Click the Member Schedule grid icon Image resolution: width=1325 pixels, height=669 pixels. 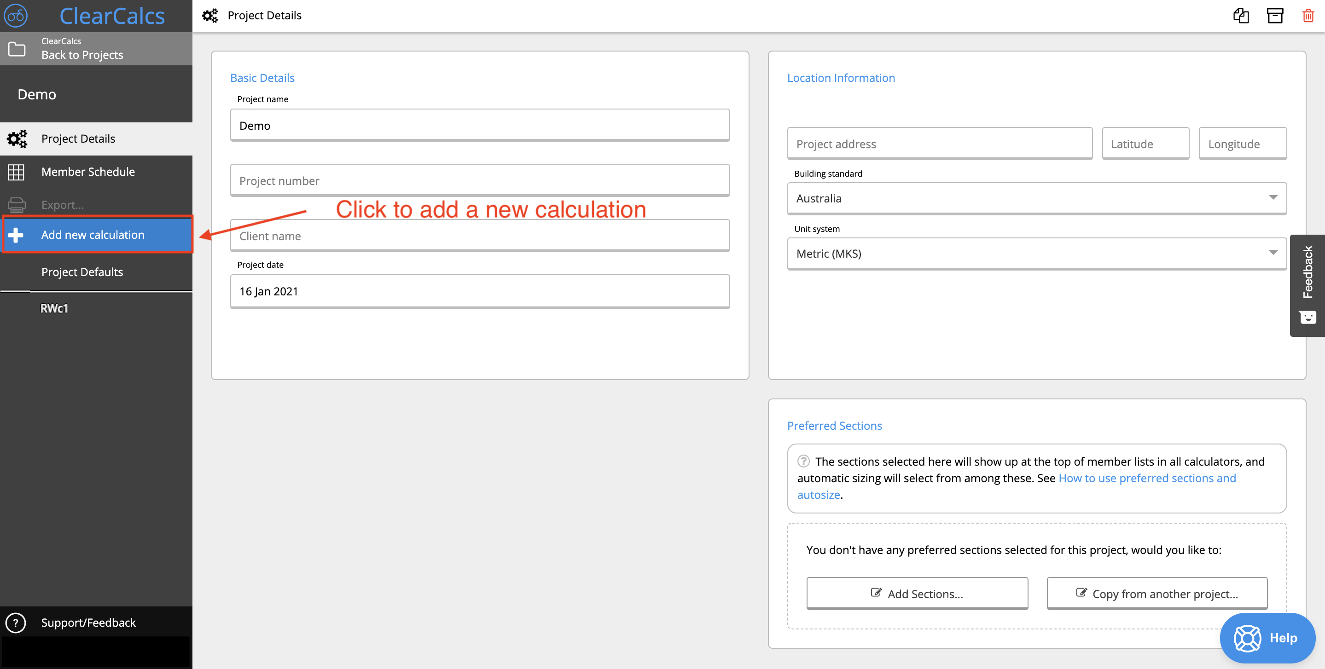(x=16, y=172)
